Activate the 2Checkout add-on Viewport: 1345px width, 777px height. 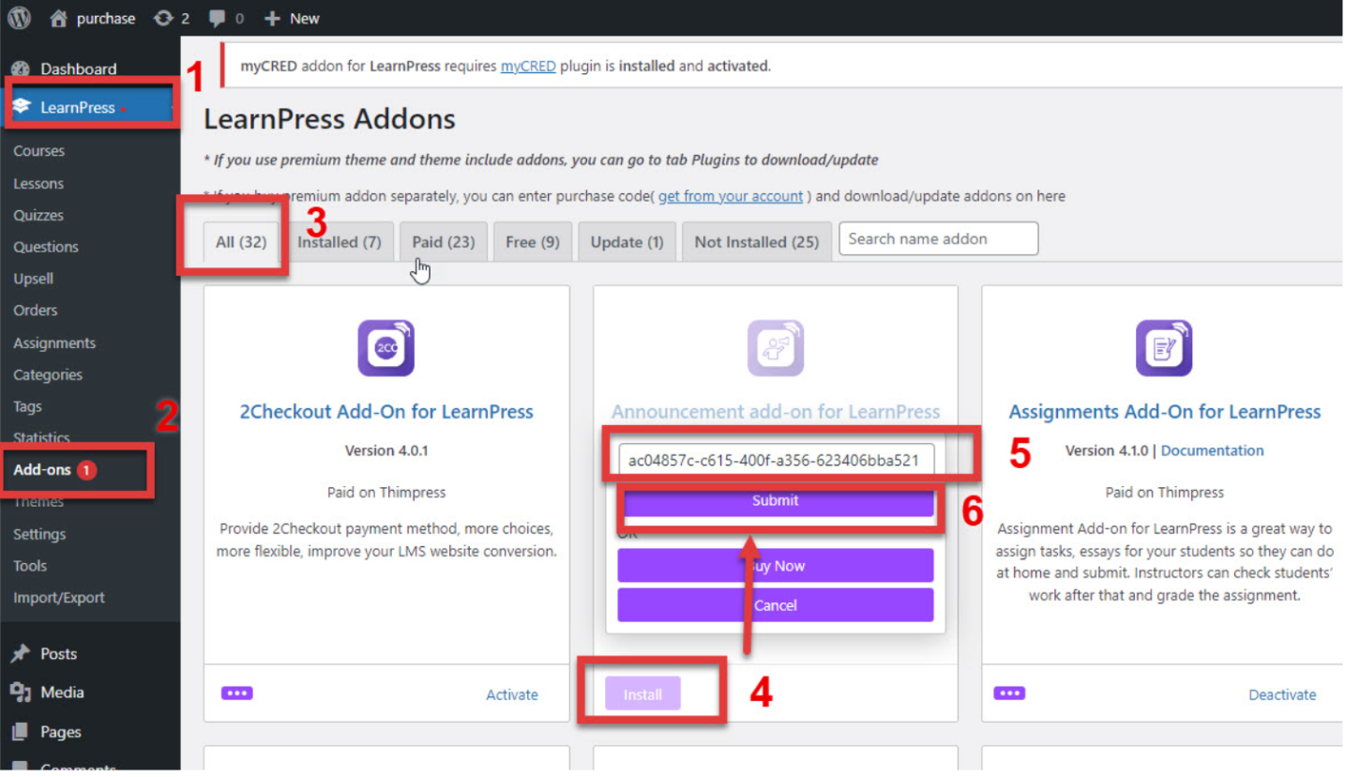(512, 694)
